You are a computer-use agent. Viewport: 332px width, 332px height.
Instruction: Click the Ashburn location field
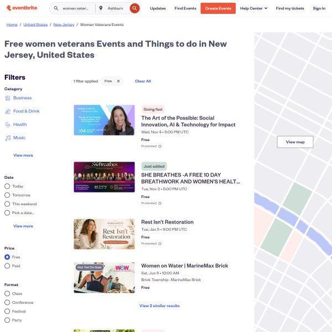pyautogui.click(x=115, y=8)
